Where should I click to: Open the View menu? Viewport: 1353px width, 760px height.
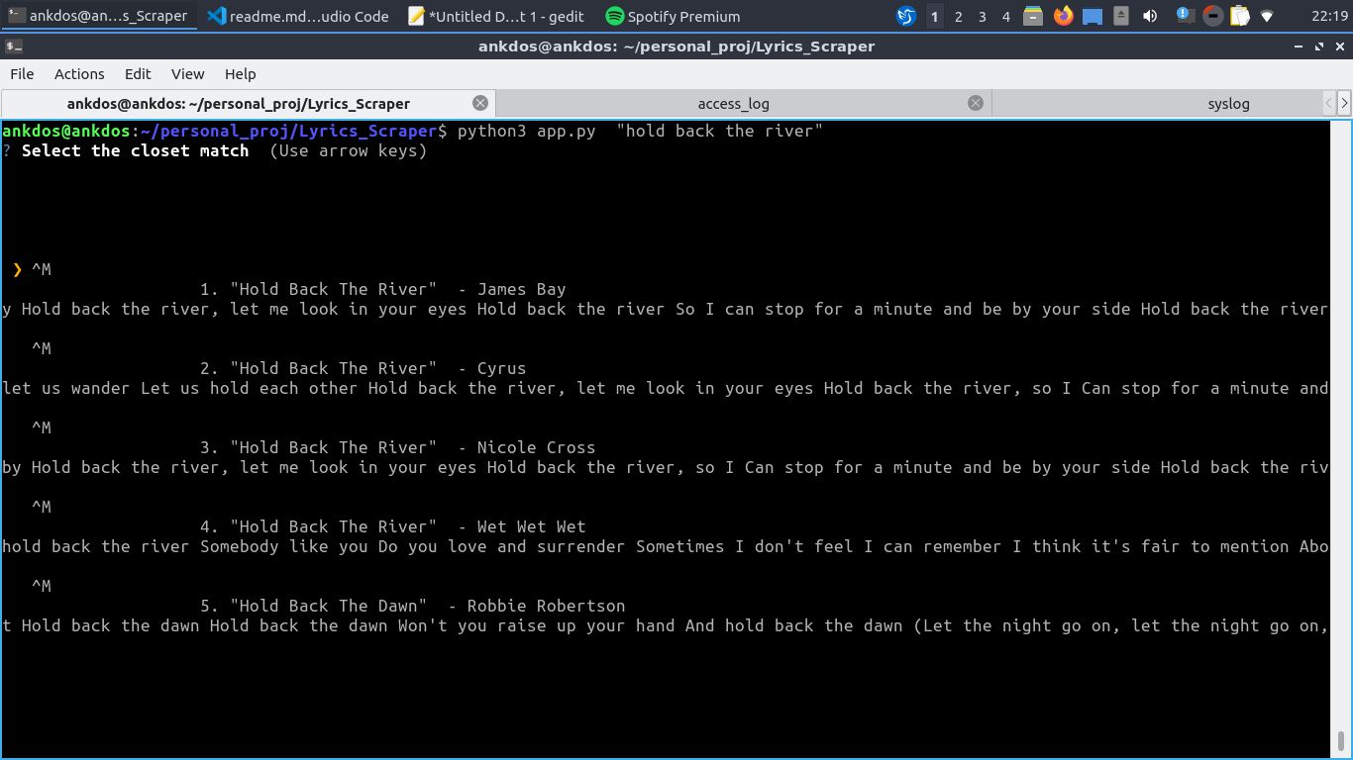(187, 74)
